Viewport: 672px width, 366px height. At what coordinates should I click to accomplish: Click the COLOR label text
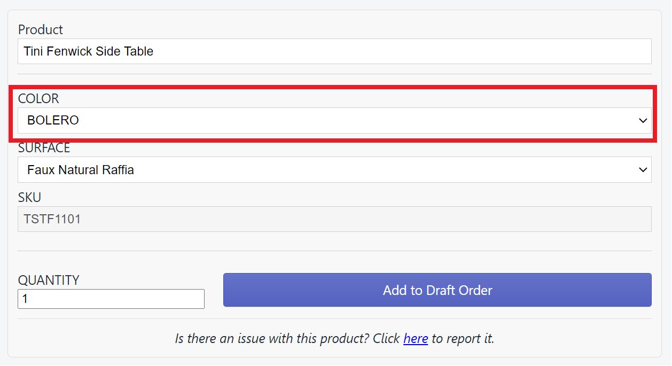[38, 98]
